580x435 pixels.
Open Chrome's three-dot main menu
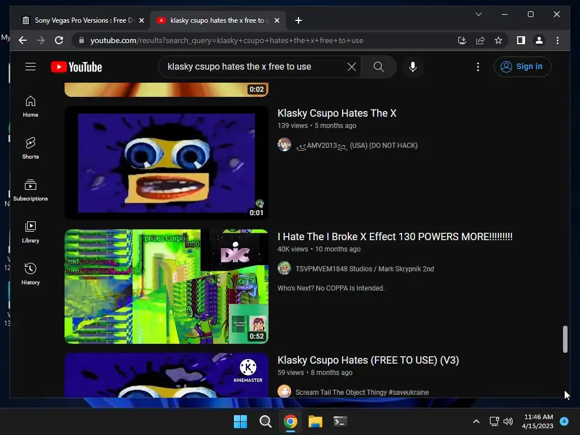coord(557,40)
